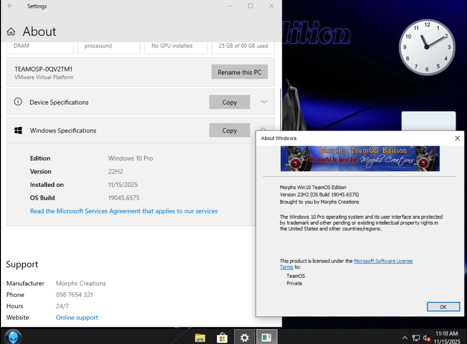
Task: Open File Explorer from the taskbar
Action: pyautogui.click(x=200, y=337)
